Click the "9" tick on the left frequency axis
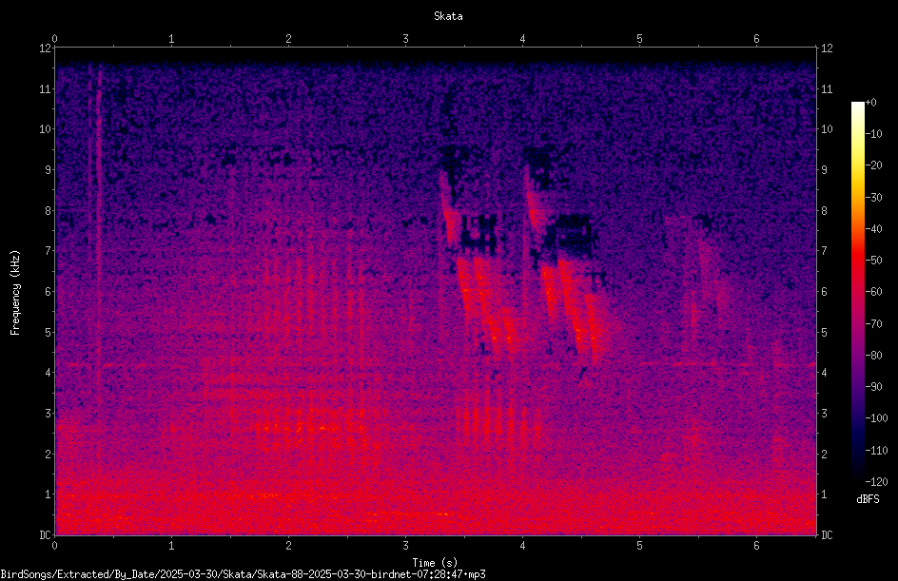Viewport: 898px width, 581px height. pos(49,169)
